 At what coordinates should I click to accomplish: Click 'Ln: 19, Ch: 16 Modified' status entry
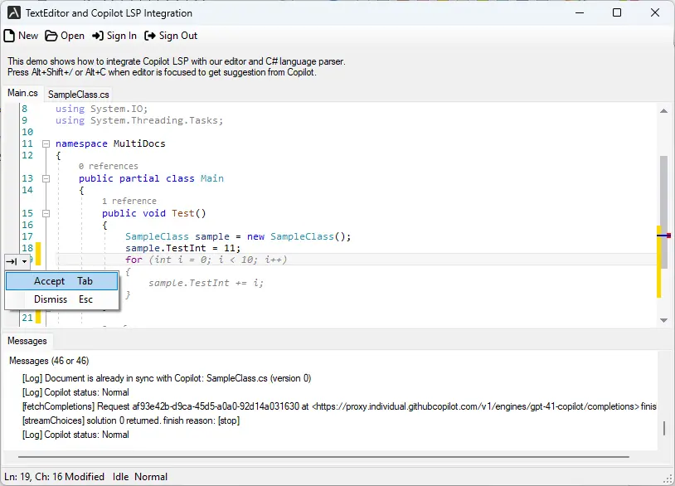pos(54,477)
